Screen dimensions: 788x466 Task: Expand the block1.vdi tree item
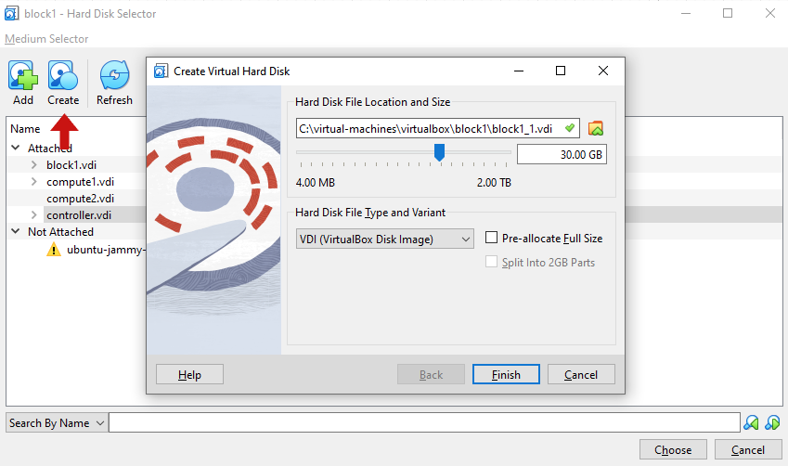click(x=34, y=165)
